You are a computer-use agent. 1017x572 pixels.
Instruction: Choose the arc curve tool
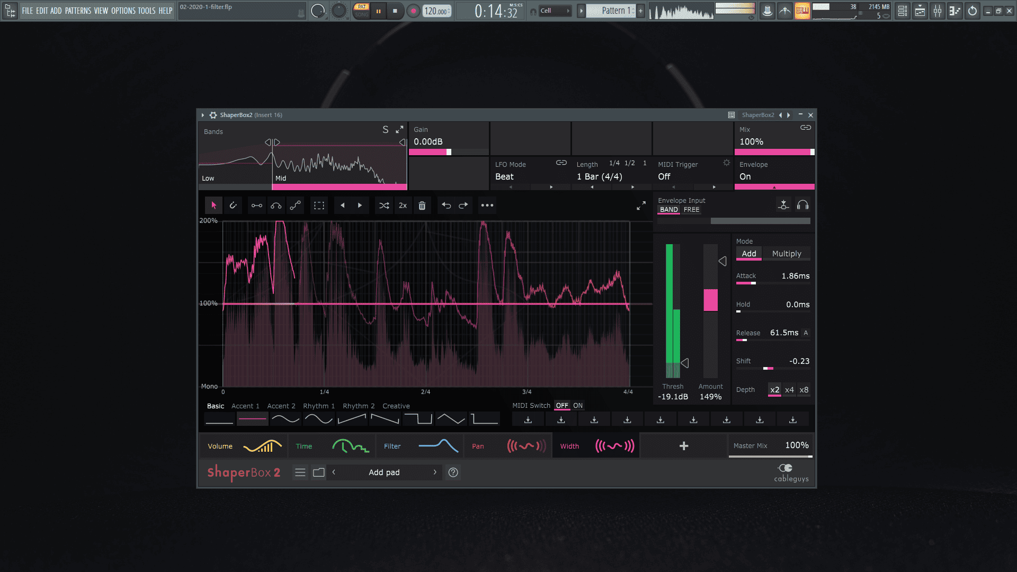pos(276,205)
